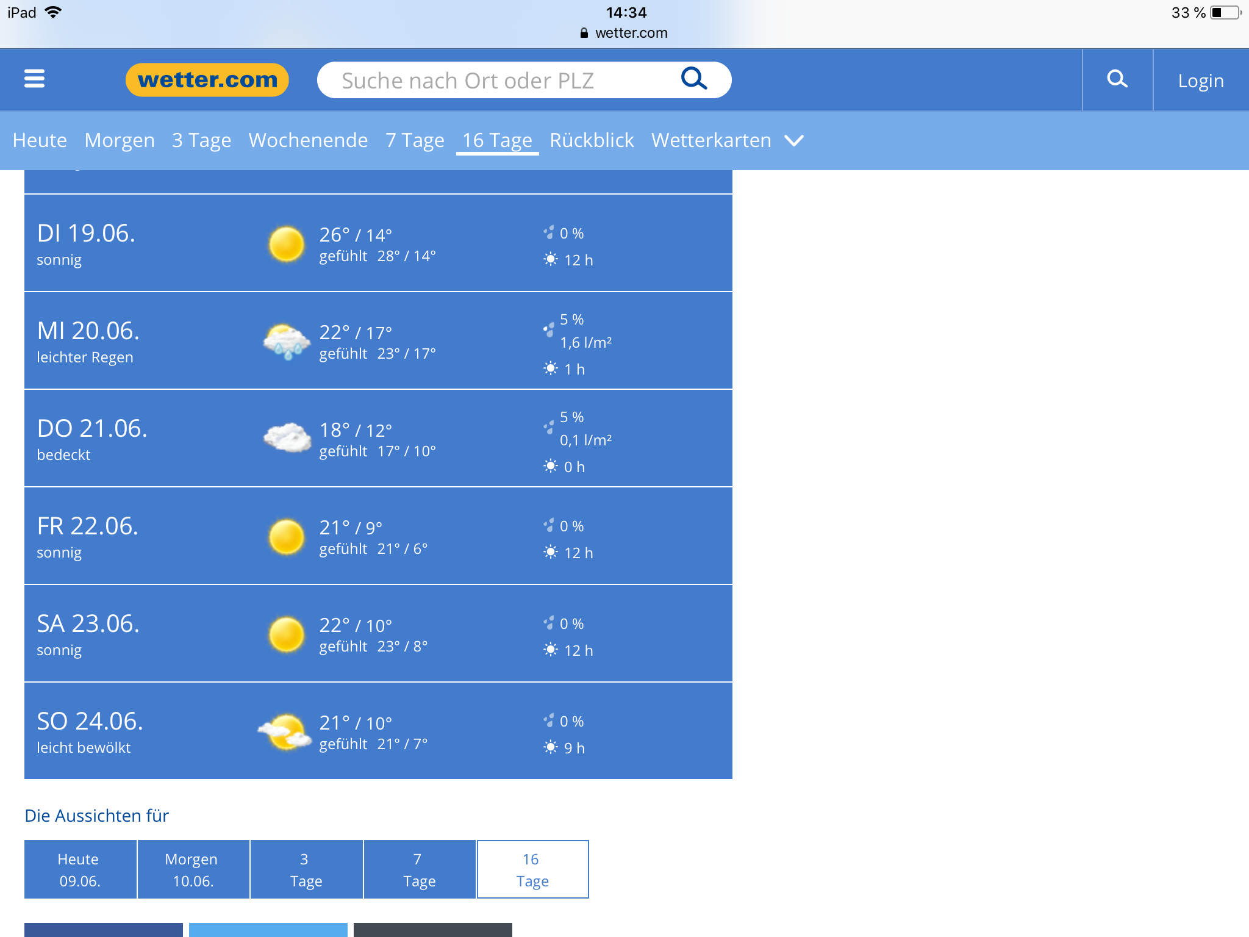
Task: Select the Rückblick tab
Action: click(592, 140)
